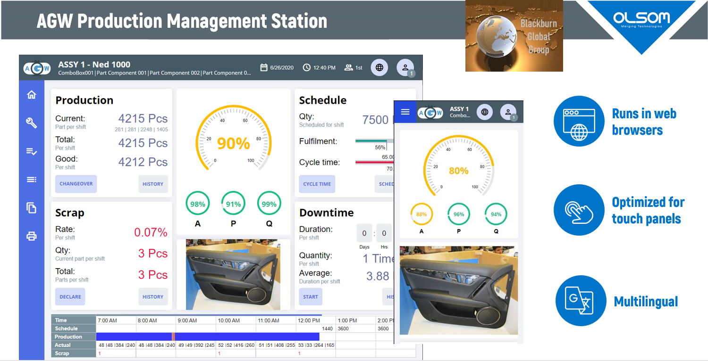Click 'ASSY 1 - Ned 1000' station title

(94, 65)
